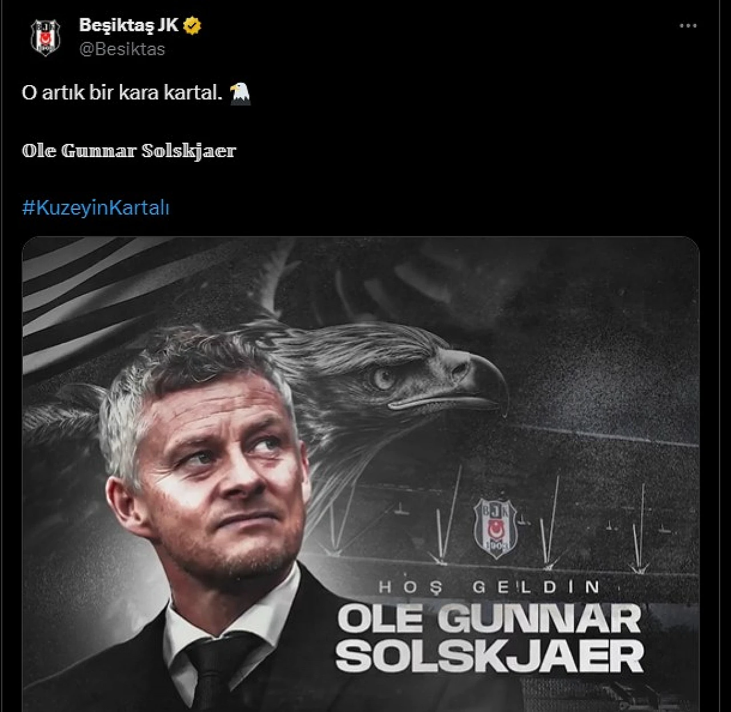Viewport: 731px width, 712px height.
Task: Open the three-dot more options menu
Action: pyautogui.click(x=688, y=26)
